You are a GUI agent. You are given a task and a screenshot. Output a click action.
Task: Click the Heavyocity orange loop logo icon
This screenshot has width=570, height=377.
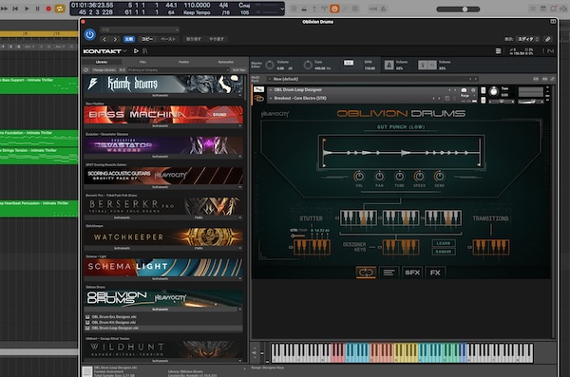tap(259, 99)
